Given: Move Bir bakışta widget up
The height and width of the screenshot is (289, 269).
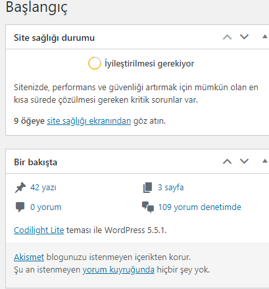Looking at the screenshot, I should [227, 162].
